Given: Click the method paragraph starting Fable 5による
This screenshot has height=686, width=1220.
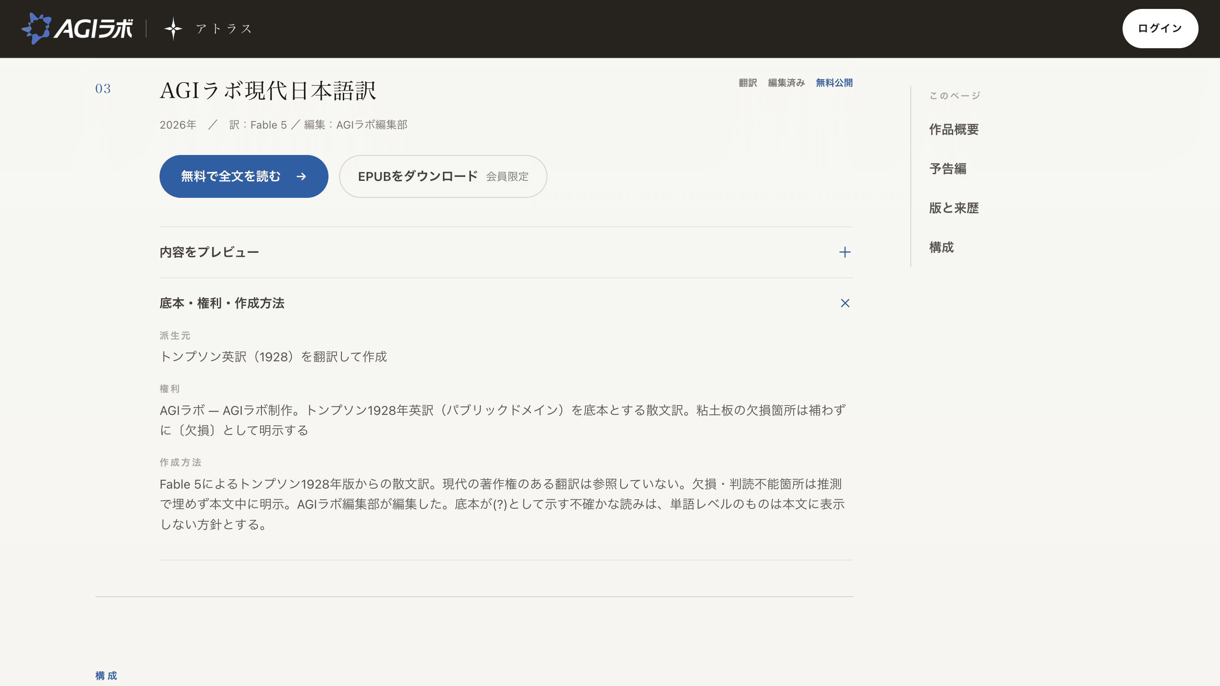Looking at the screenshot, I should pyautogui.click(x=502, y=504).
